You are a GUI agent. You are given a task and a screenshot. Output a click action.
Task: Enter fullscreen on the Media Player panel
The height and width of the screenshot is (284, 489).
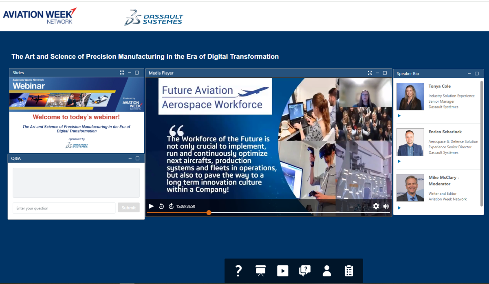[370, 73]
